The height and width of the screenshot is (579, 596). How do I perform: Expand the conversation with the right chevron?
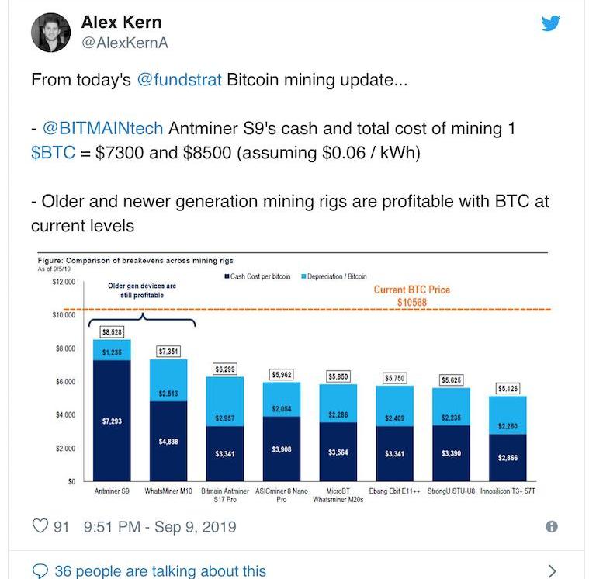(552, 571)
